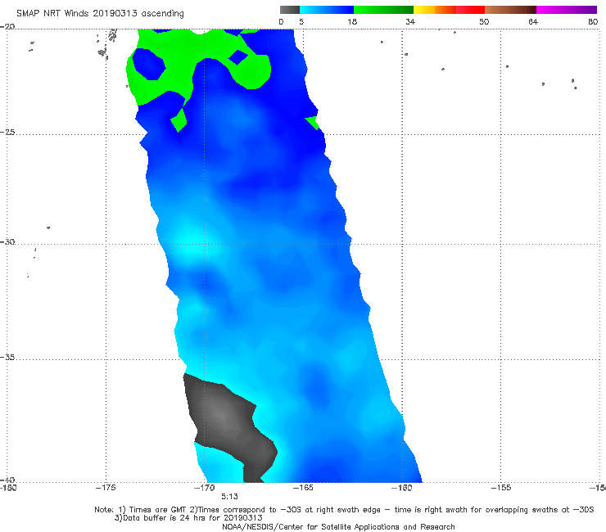
Task: Click the gray segment of the color bar
Action: click(290, 10)
